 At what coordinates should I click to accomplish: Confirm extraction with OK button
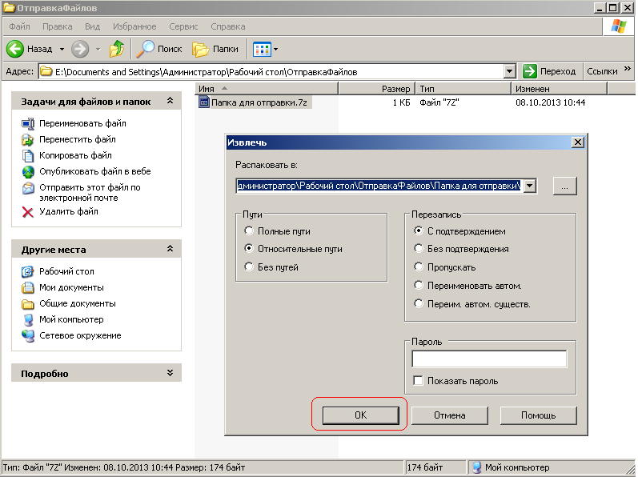360,415
